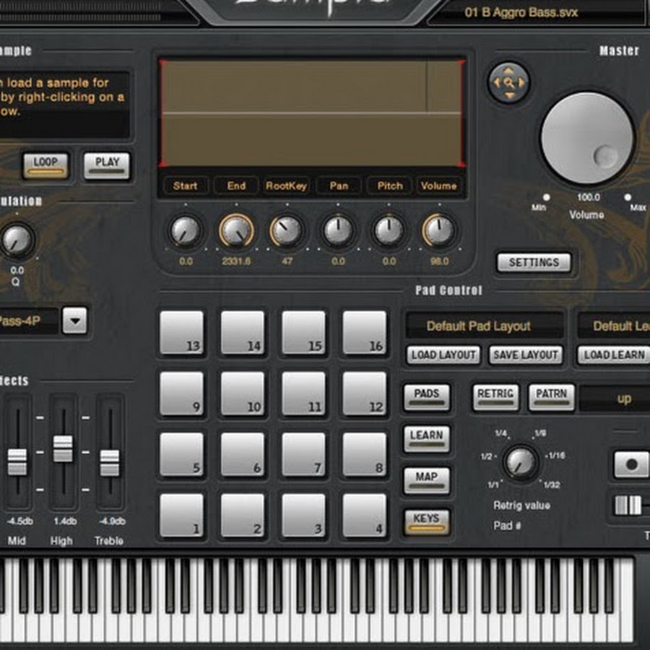Click the record button with black dot
Screen dimensions: 650x650
pyautogui.click(x=631, y=464)
